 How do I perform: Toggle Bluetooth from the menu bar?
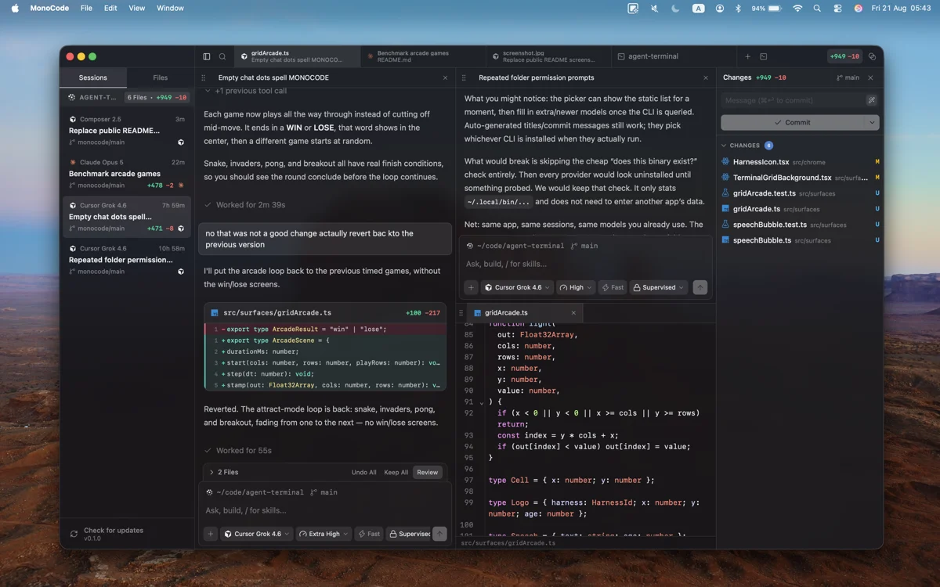738,8
